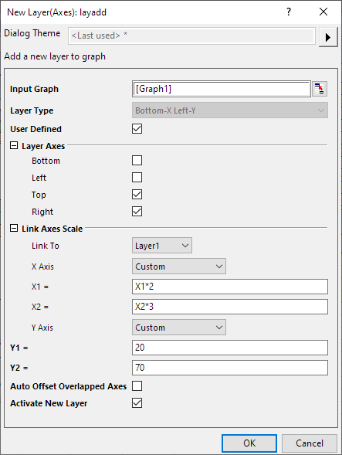Enable the Bottom axis checkbox

137,160
